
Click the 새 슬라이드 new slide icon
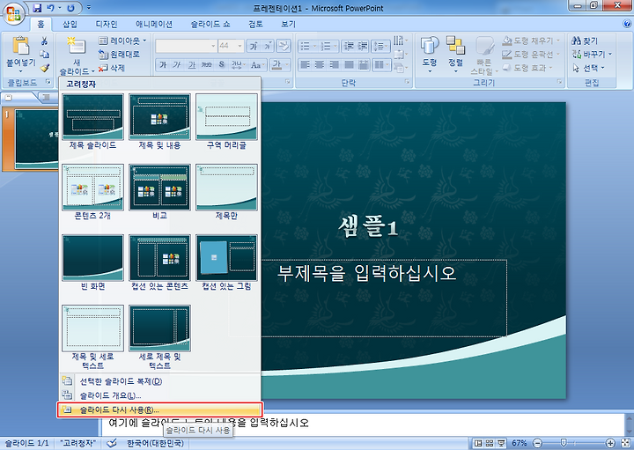click(x=76, y=46)
